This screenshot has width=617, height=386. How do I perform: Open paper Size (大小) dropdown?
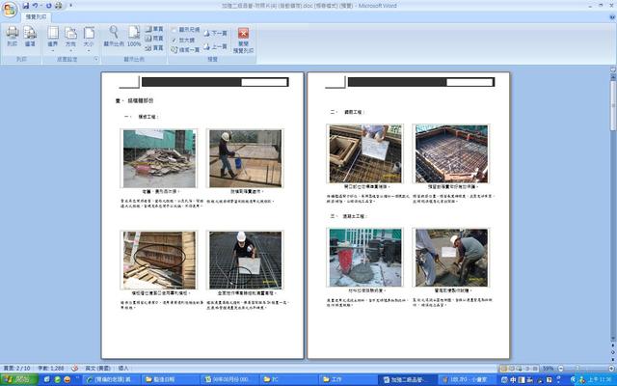(88, 37)
